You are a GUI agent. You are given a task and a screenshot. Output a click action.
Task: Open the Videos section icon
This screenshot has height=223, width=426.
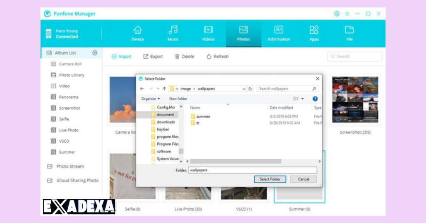tap(208, 30)
